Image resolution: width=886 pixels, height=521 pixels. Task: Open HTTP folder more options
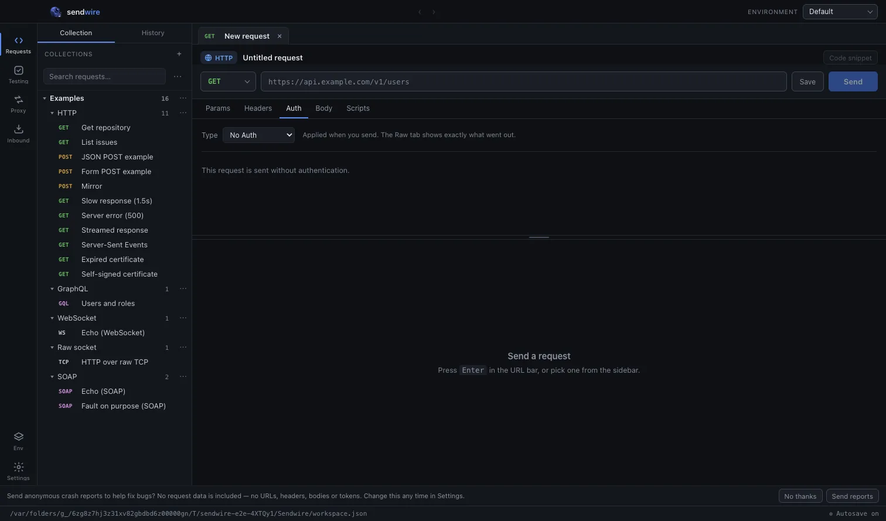click(183, 113)
